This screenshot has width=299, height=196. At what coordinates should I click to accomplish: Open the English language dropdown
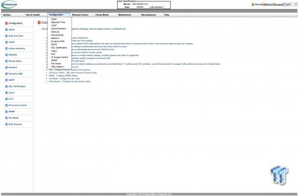[290, 4]
